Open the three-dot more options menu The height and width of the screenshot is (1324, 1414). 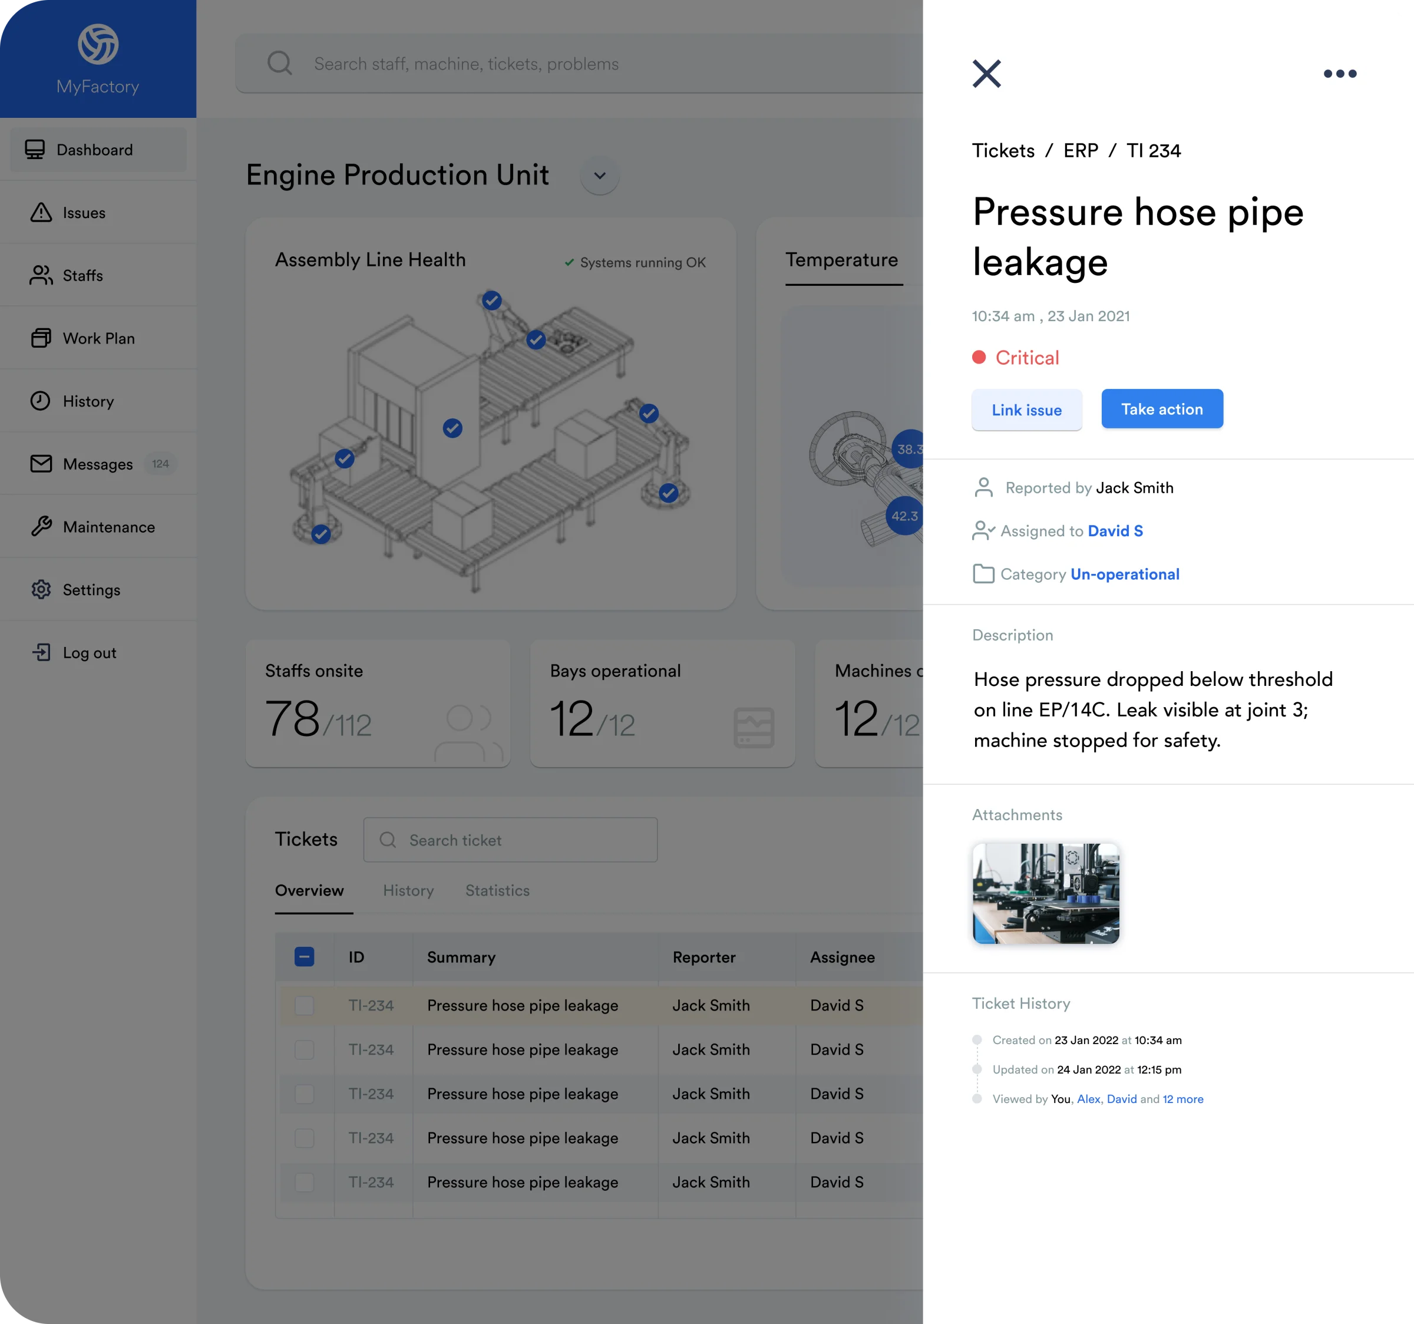coord(1340,73)
